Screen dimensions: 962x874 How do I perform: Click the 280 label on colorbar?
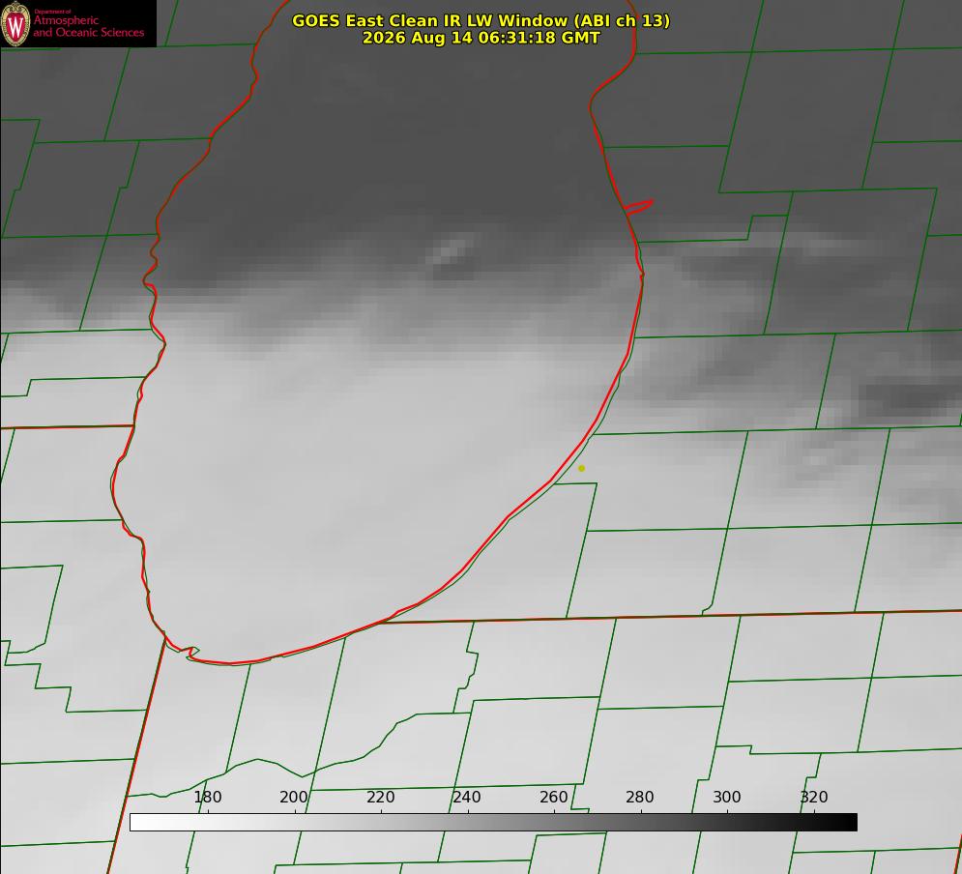pos(640,797)
